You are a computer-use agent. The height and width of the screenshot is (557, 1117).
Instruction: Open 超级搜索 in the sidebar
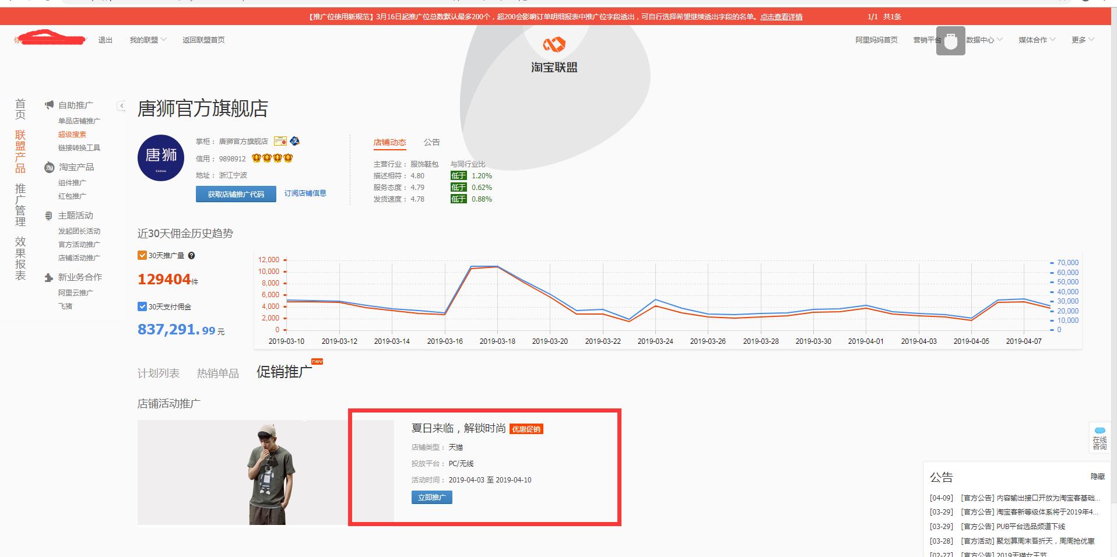[x=72, y=135]
